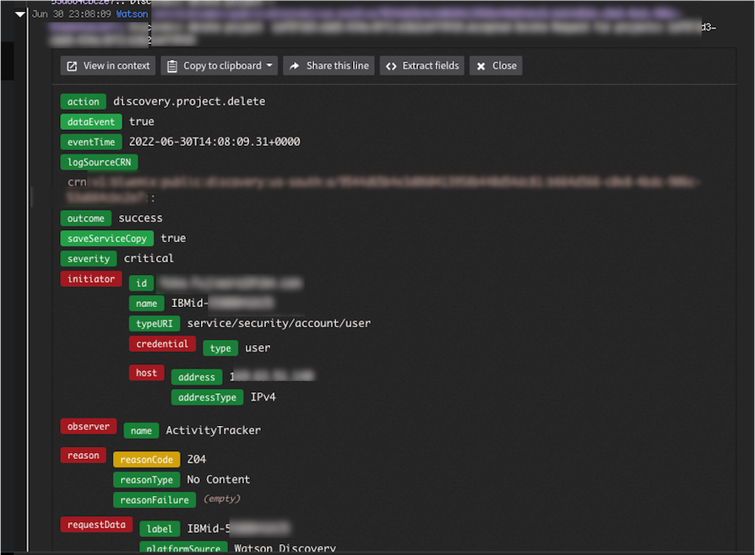Click the action field tag pill
The image size is (755, 555).
83,101
